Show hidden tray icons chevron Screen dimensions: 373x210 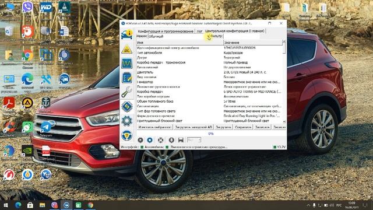(308, 205)
